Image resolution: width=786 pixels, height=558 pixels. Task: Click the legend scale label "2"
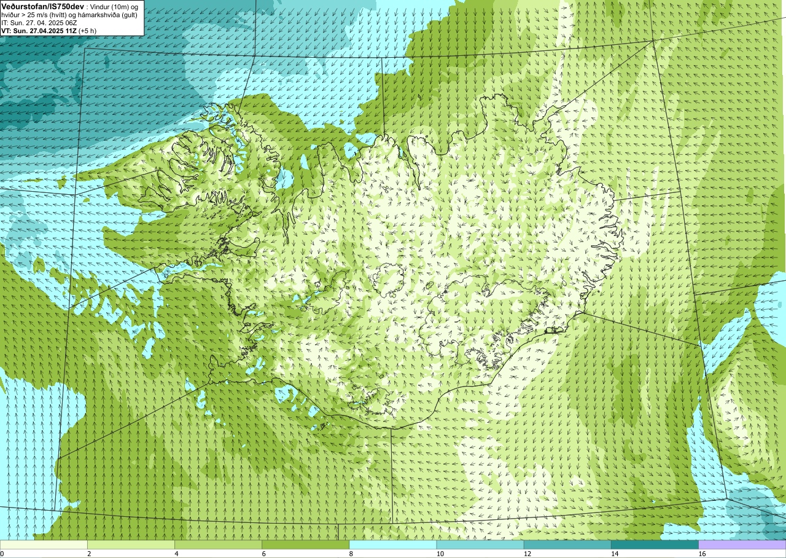(89, 554)
